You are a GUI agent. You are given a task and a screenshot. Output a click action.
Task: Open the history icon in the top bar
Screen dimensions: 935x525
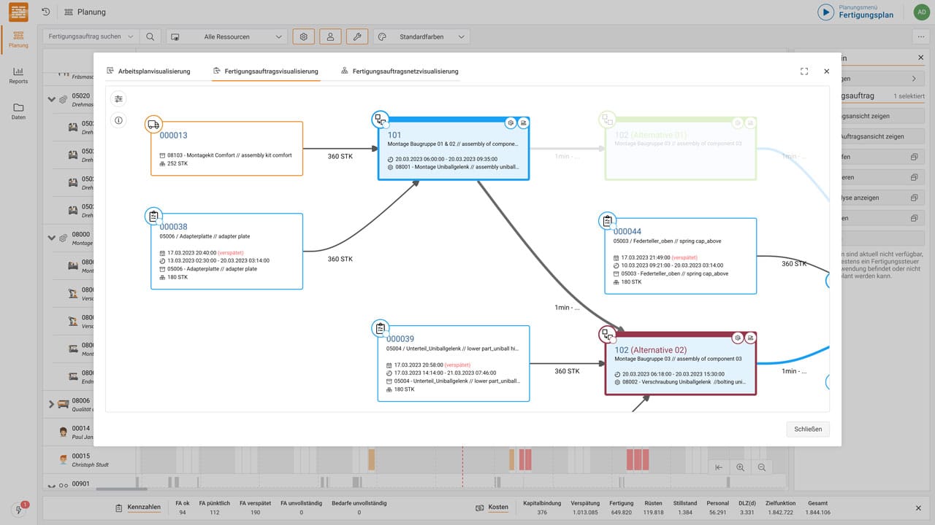point(46,12)
